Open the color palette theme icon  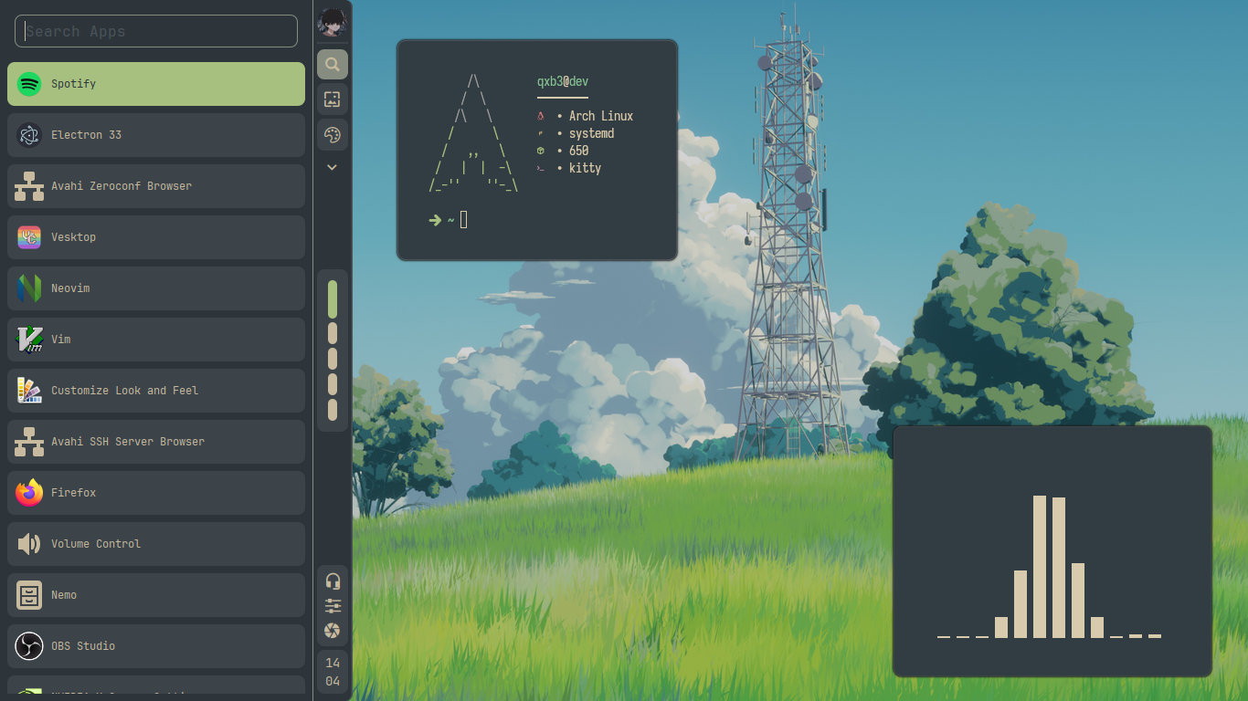(333, 135)
